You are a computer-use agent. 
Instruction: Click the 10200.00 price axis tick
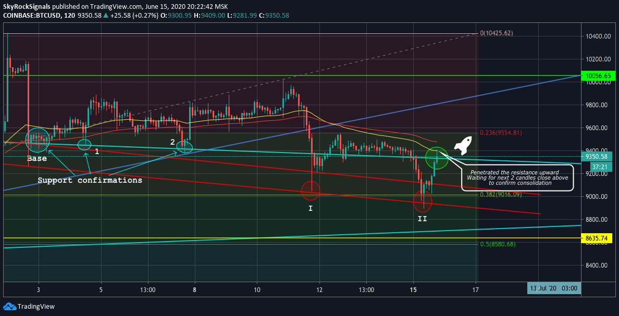598,59
